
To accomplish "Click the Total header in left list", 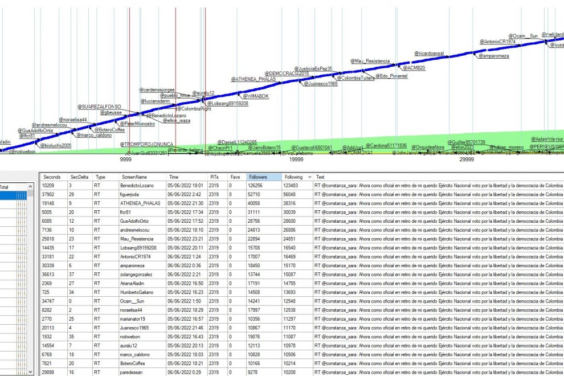I will (x=5, y=186).
